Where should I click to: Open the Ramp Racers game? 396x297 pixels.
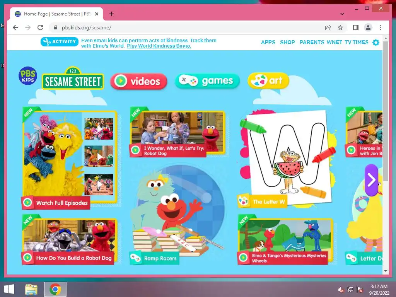point(177,215)
